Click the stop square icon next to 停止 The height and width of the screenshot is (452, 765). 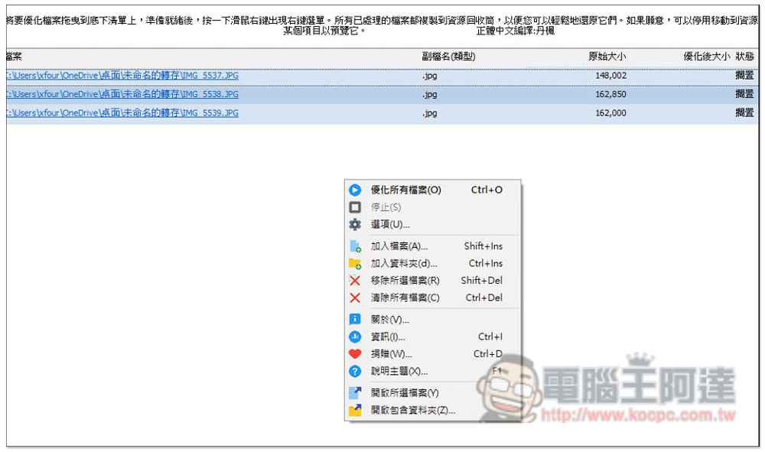[x=355, y=207]
